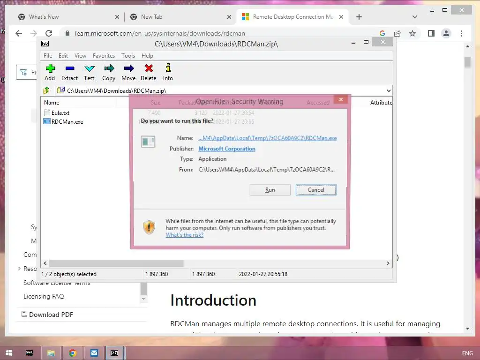480x360 pixels.
Task: Open the terminal icon in the taskbar
Action: [x=30, y=353]
